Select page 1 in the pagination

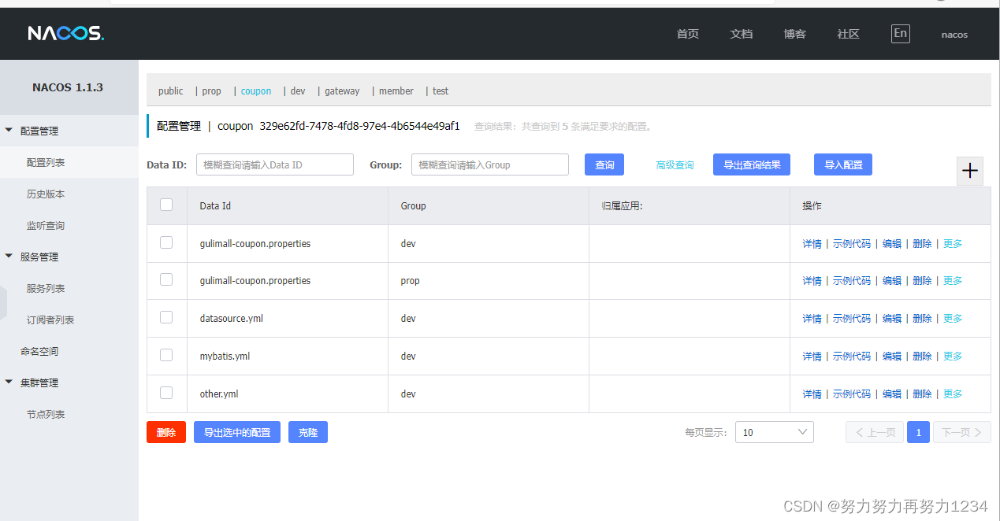(x=918, y=432)
